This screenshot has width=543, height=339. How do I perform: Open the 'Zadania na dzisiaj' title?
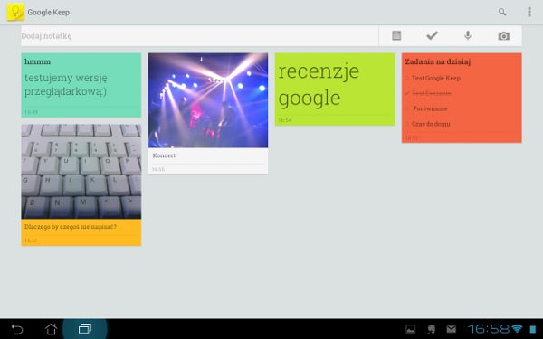pos(438,61)
